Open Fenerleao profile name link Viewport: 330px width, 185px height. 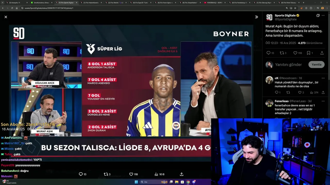[x=282, y=101]
